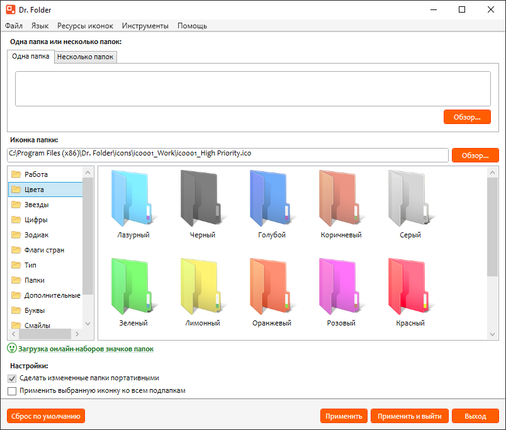The width and height of the screenshot is (506, 430).
Task: Choose the Зеленый (green) folder icon
Action: pyautogui.click(x=133, y=287)
